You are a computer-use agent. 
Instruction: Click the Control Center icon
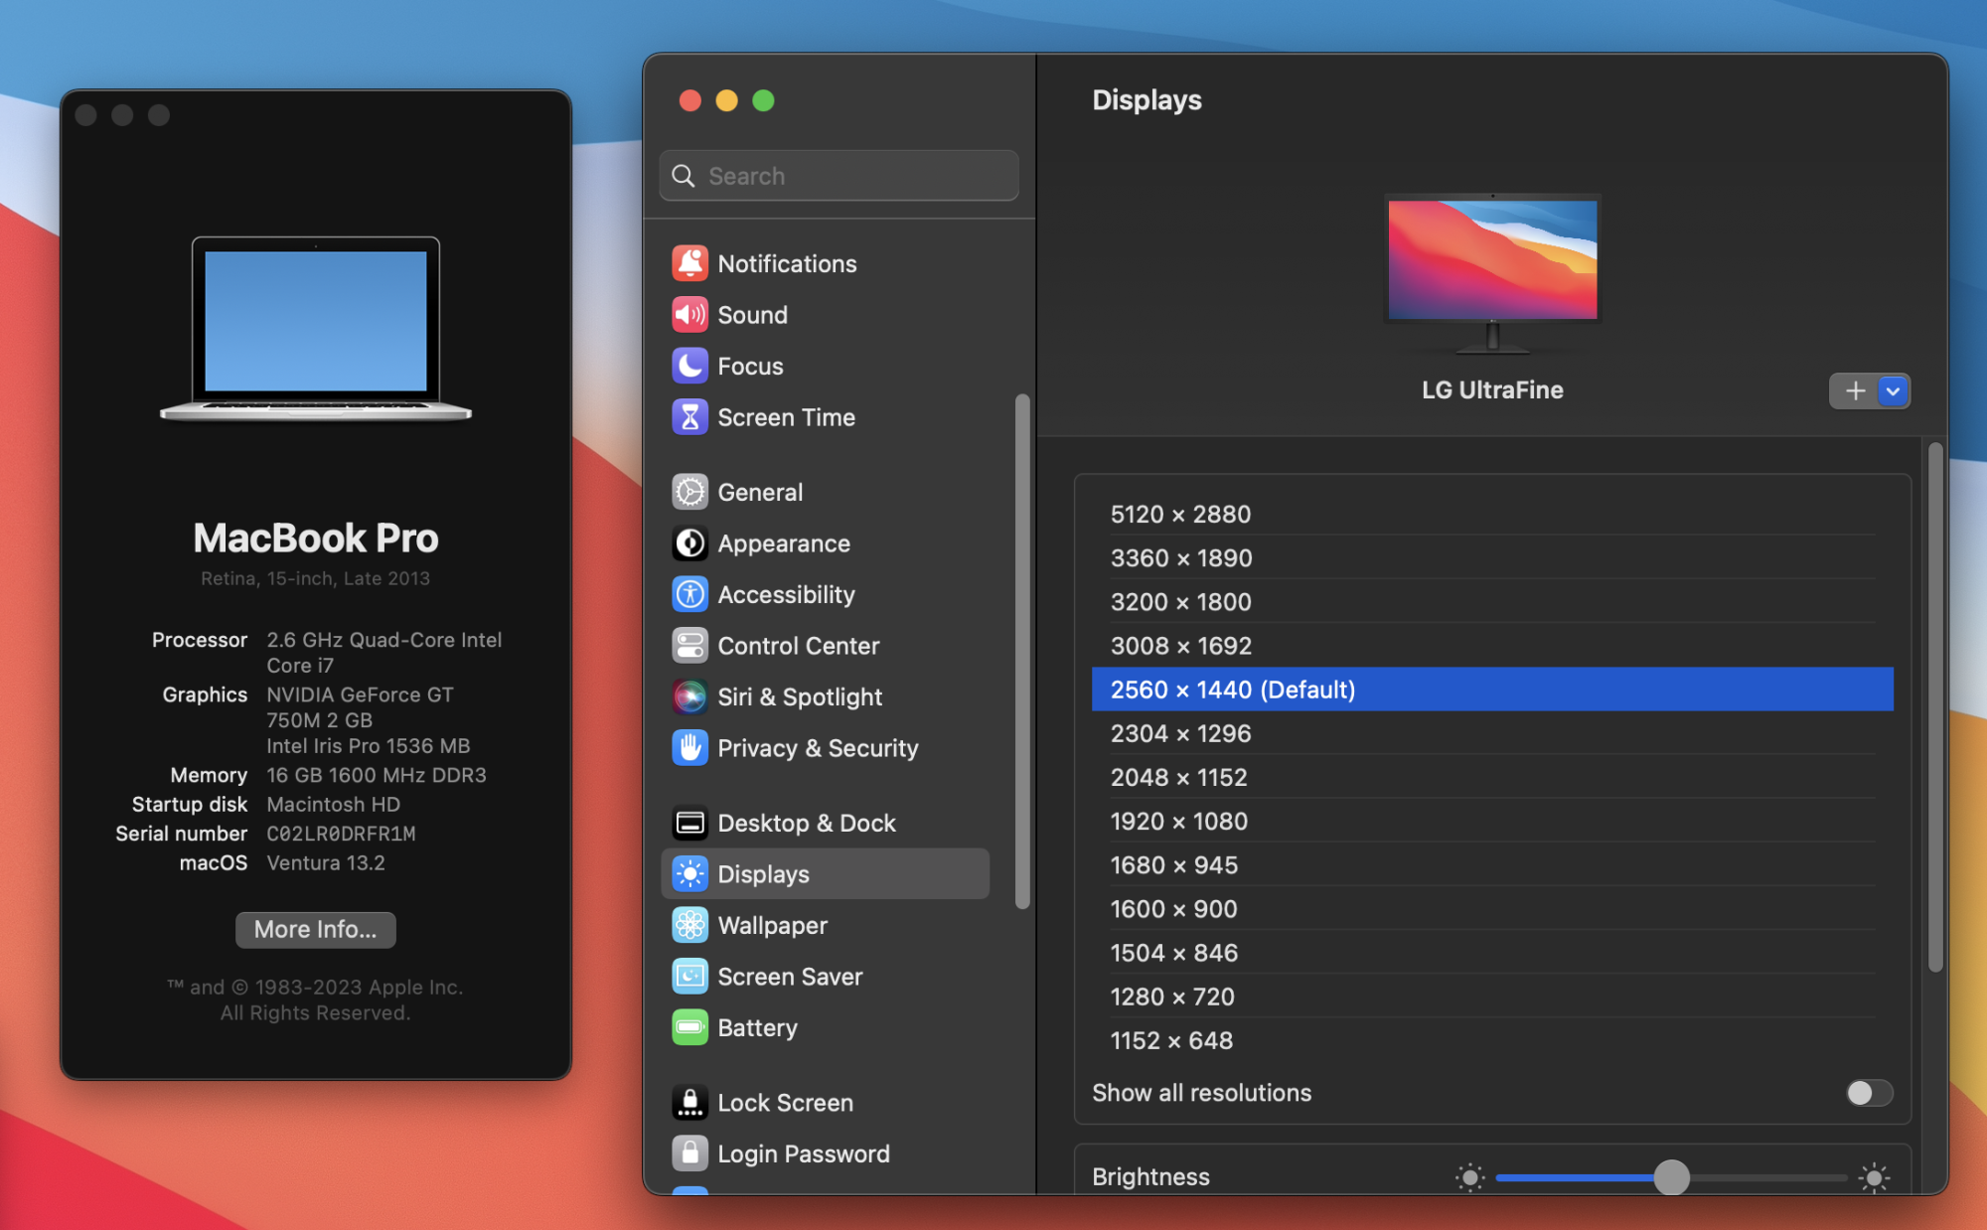689,646
